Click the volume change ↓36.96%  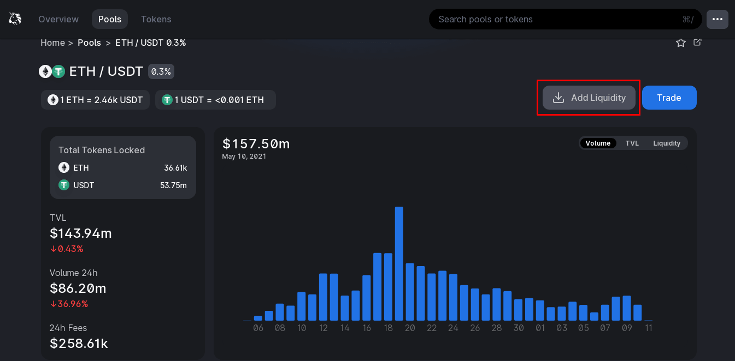pos(69,304)
